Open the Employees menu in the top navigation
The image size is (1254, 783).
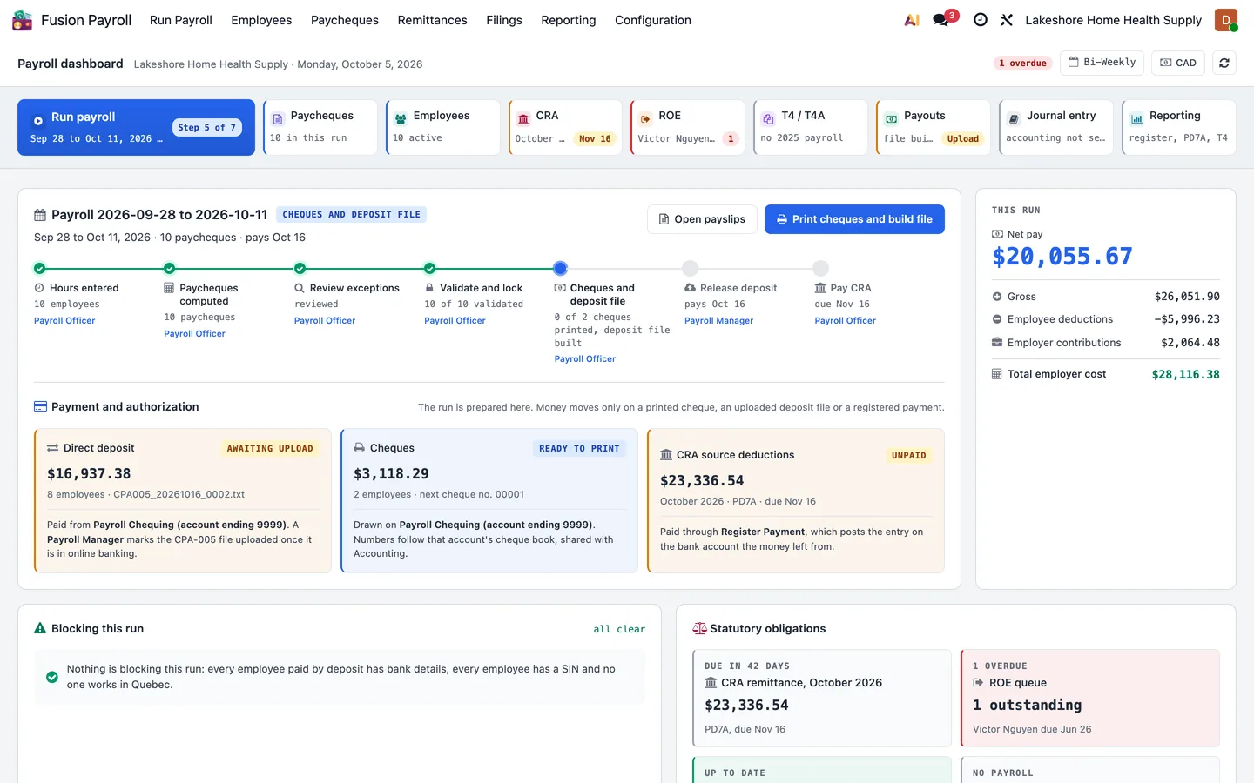261,20
